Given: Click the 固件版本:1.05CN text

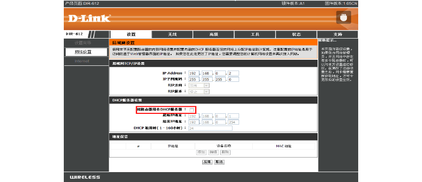Looking at the screenshot, I should [341, 3].
